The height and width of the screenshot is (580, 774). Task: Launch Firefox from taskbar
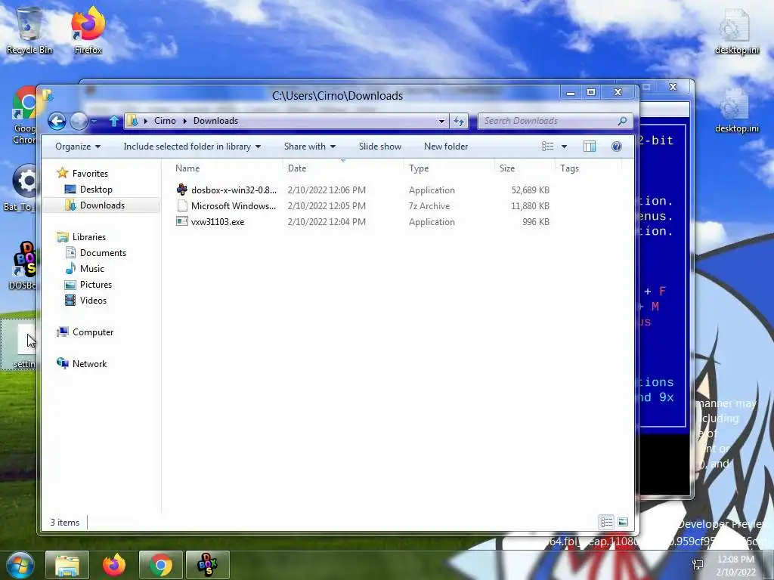pos(114,565)
